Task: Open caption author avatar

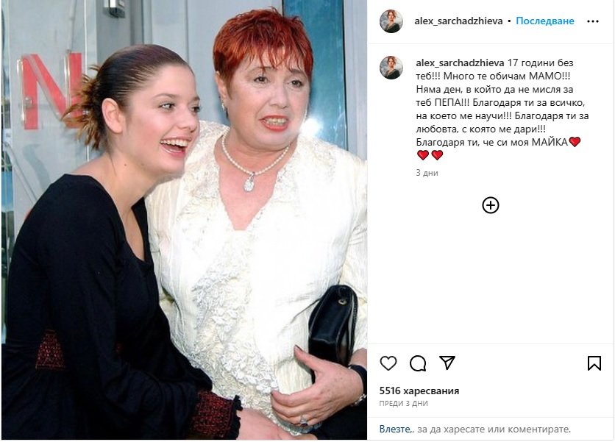Action: click(x=391, y=68)
